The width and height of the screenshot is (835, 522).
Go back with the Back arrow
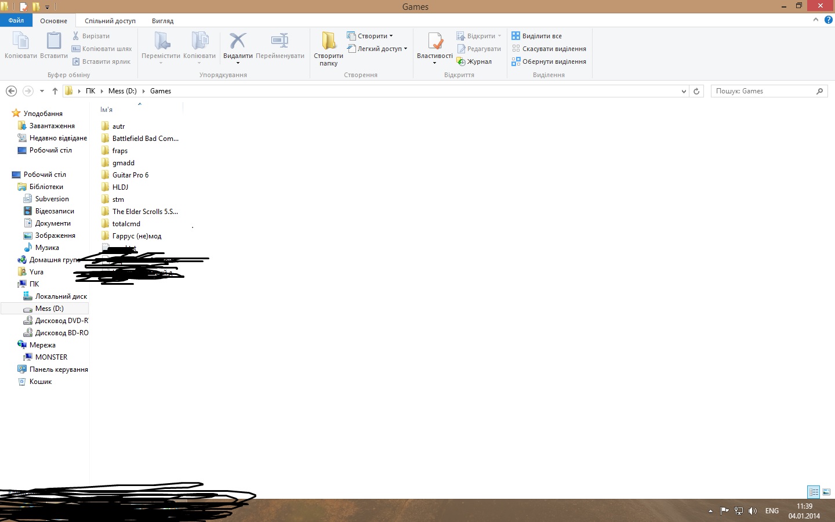tap(11, 91)
